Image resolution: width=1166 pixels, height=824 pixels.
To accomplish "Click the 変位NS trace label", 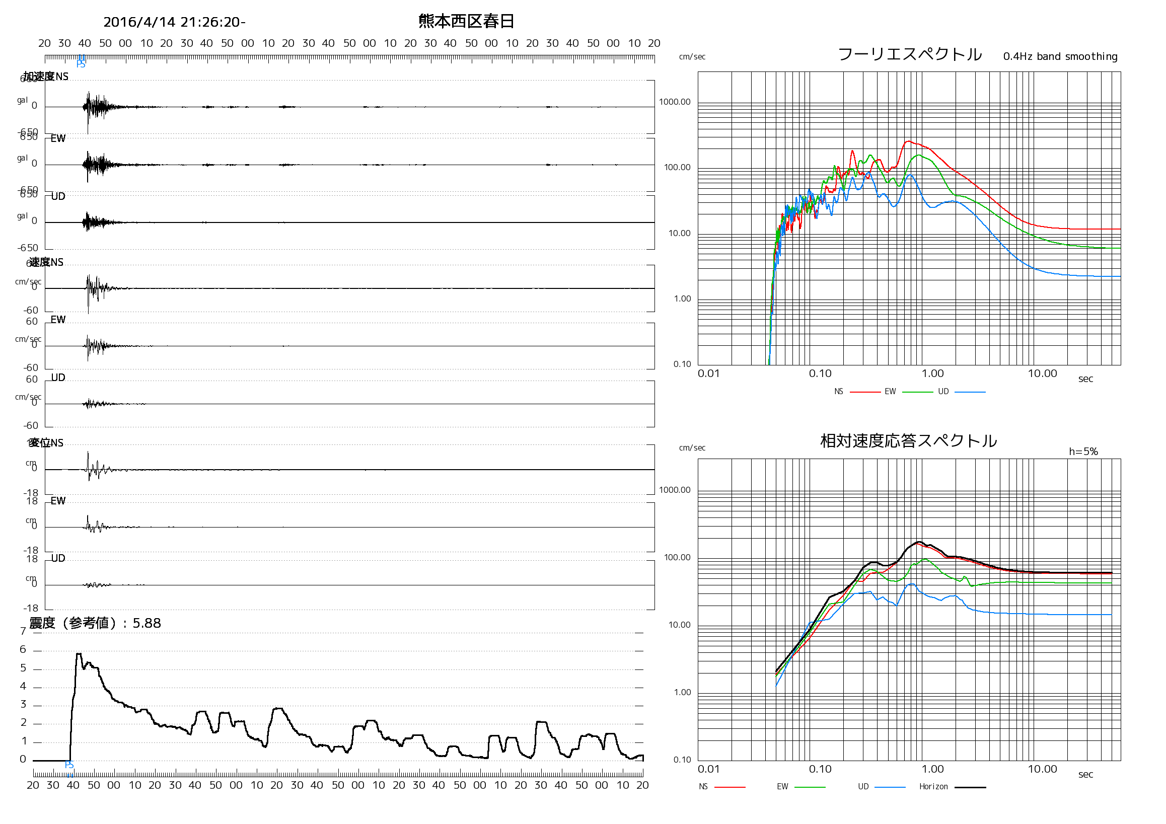I will 46,443.
